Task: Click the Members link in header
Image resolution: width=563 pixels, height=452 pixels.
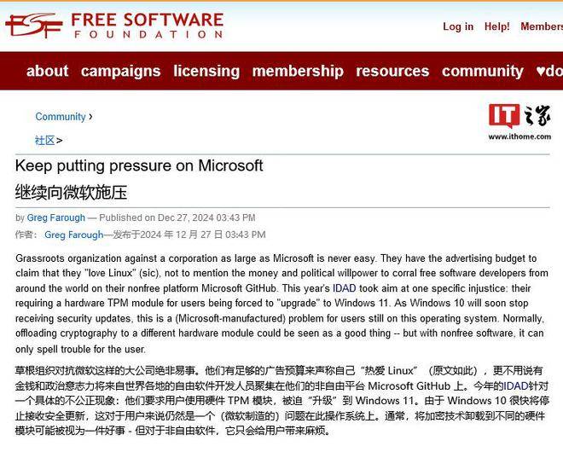Action: tap(542, 26)
